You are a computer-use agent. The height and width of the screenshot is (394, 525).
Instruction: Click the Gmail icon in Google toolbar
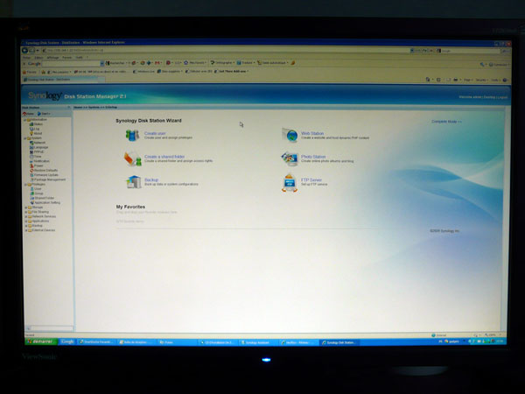(x=157, y=63)
